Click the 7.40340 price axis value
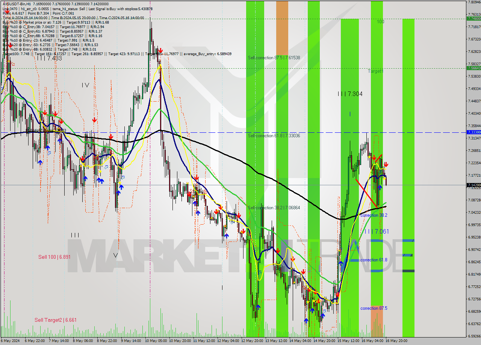 tap(474, 113)
